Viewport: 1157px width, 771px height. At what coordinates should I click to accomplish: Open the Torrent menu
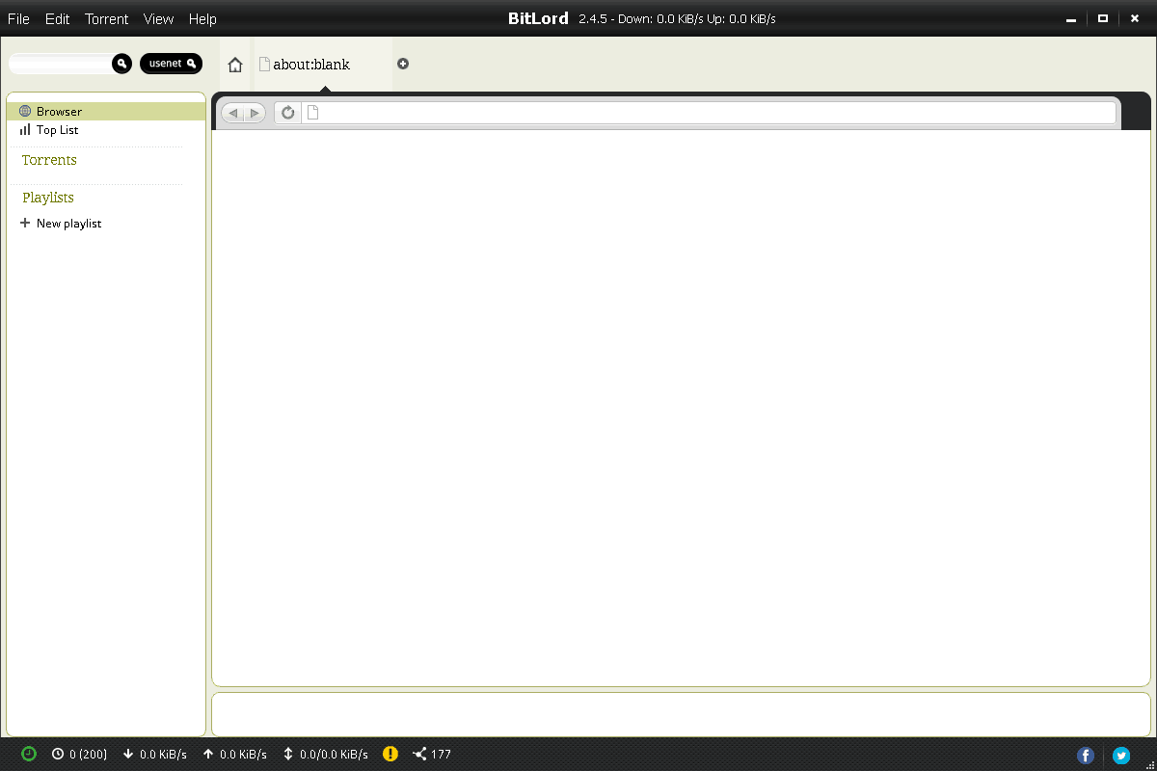pos(106,19)
